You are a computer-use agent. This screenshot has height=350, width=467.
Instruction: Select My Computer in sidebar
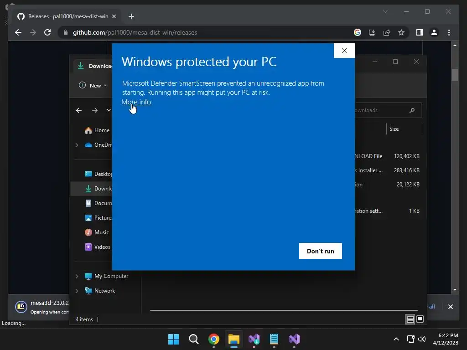(x=107, y=276)
